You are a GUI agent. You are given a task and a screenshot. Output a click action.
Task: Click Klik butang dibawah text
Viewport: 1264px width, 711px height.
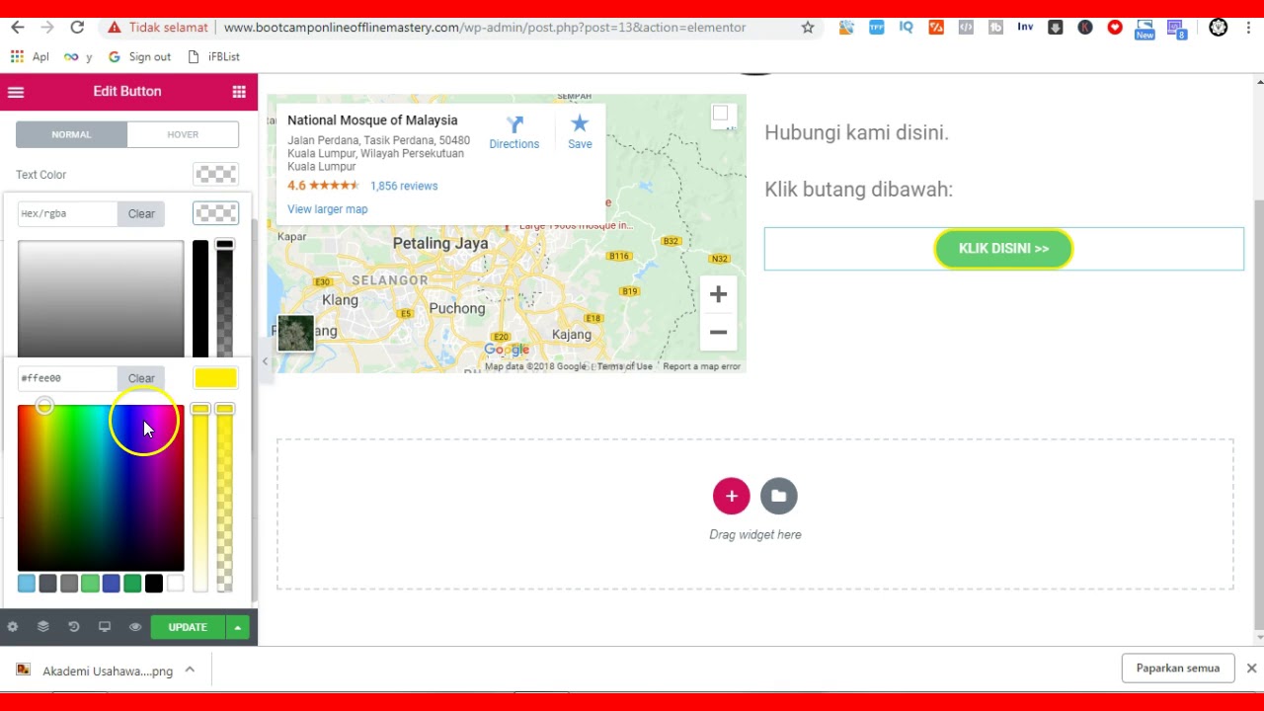(858, 190)
